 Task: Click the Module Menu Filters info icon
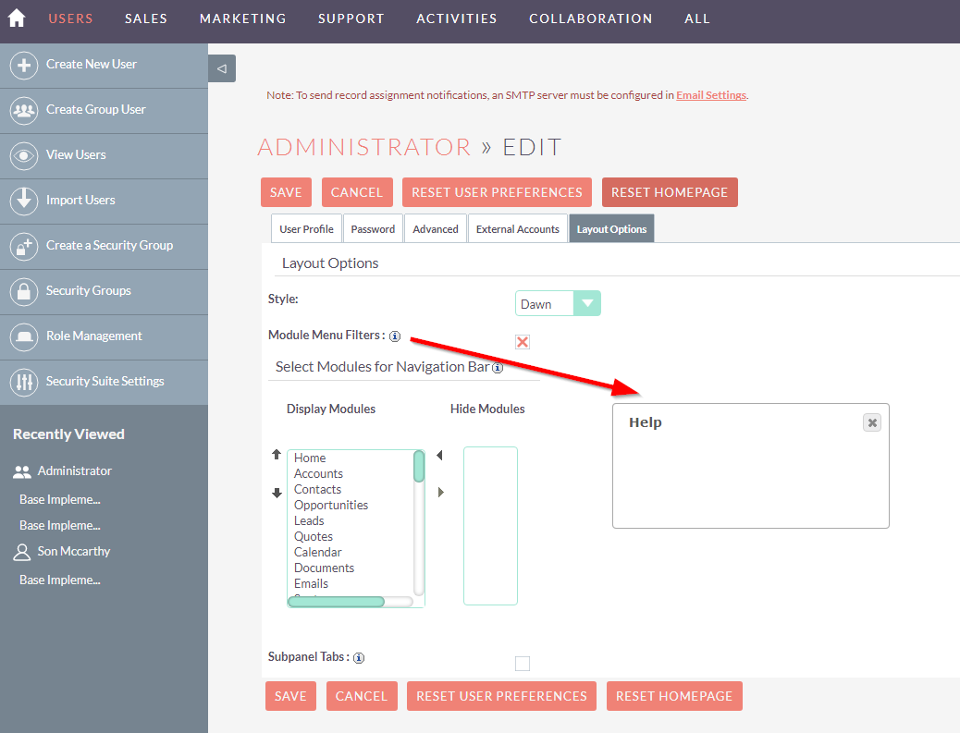(395, 336)
